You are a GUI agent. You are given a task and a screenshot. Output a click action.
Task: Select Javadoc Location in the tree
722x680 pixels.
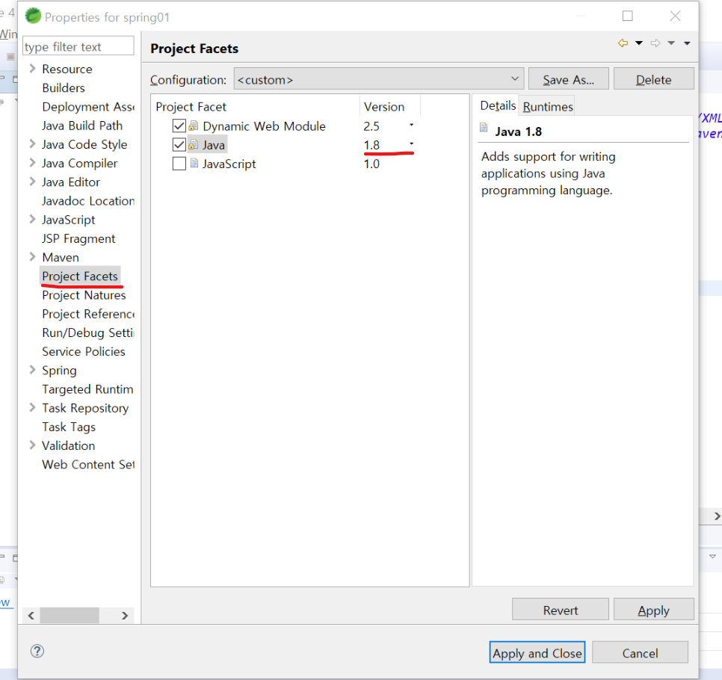pos(88,201)
